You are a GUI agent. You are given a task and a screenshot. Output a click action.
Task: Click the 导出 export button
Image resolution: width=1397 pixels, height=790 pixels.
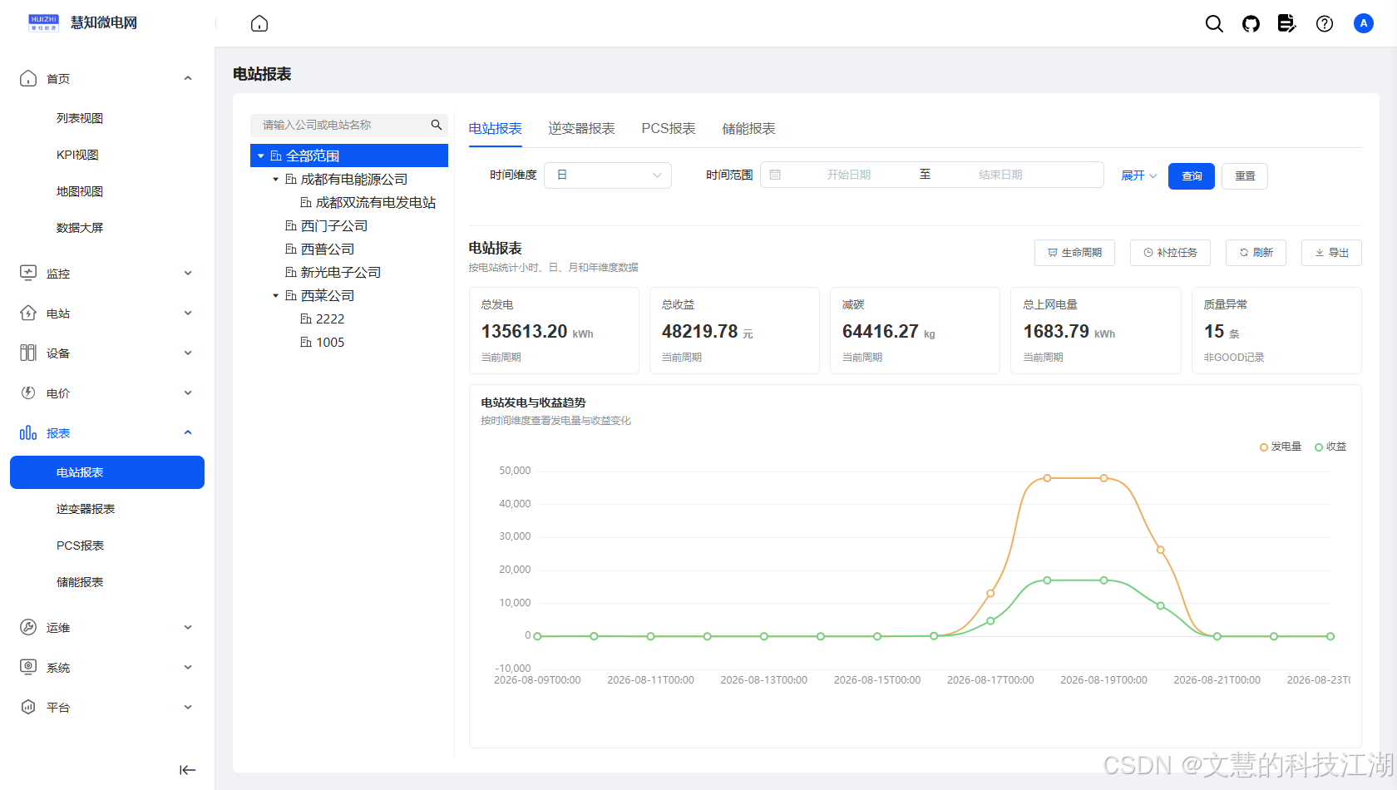coord(1331,252)
